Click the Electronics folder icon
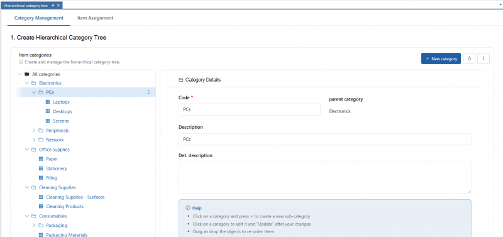503x237 pixels. [x=34, y=83]
